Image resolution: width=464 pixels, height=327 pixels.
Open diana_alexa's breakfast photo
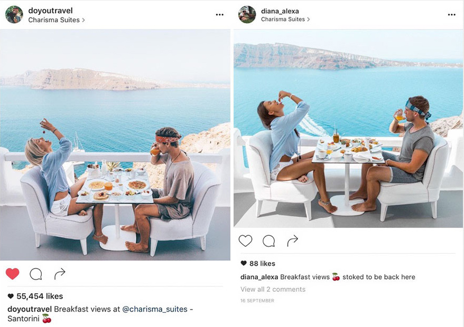pyautogui.click(x=348, y=129)
